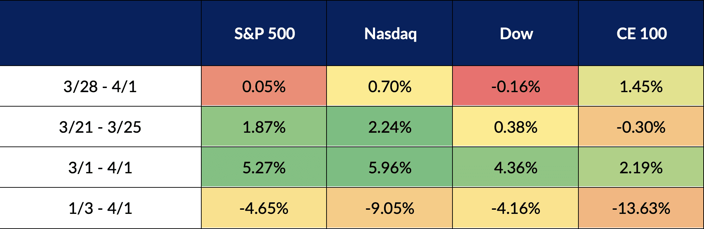Screen dimensions: 704x229
Task: Select the 1/3 - 4/1 row label
Action: point(100,208)
